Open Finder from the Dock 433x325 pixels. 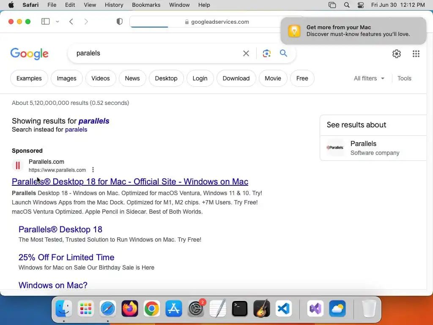(x=64, y=308)
